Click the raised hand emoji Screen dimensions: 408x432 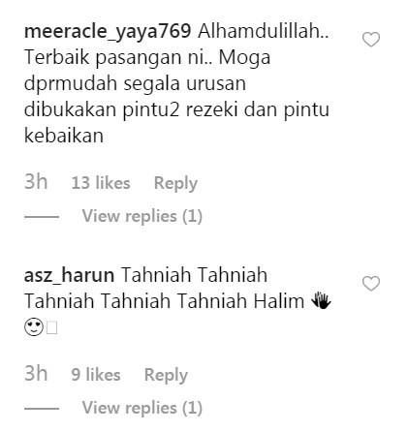click(321, 300)
